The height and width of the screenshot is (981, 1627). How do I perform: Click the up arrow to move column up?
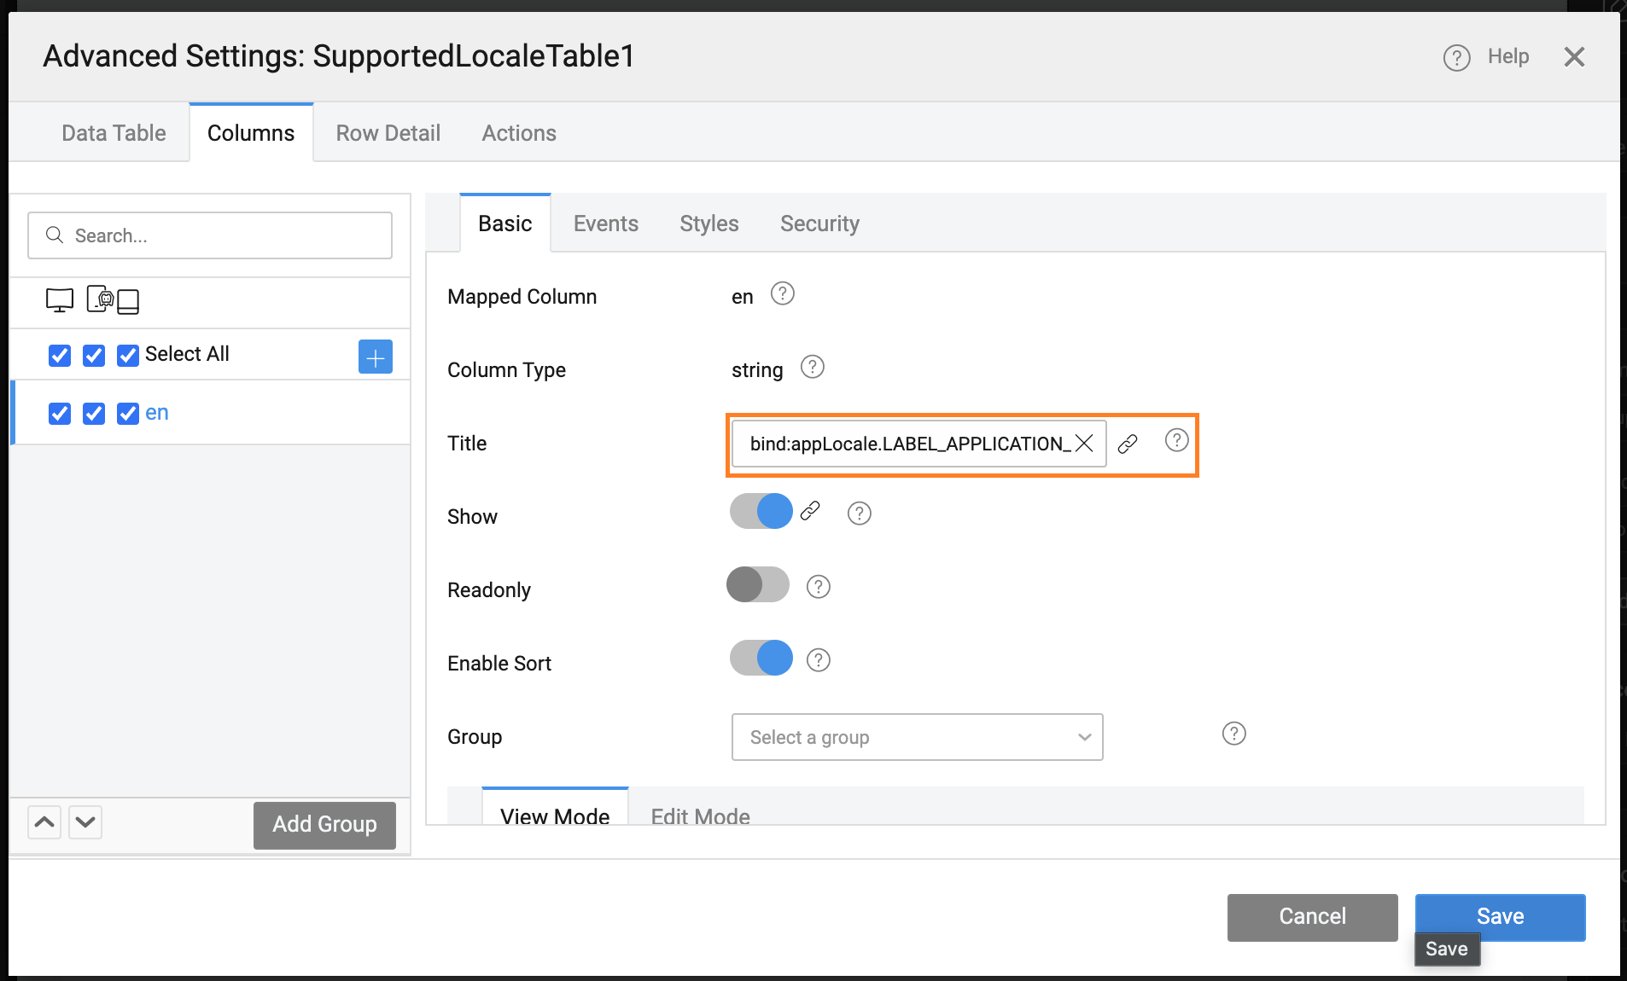tap(44, 821)
